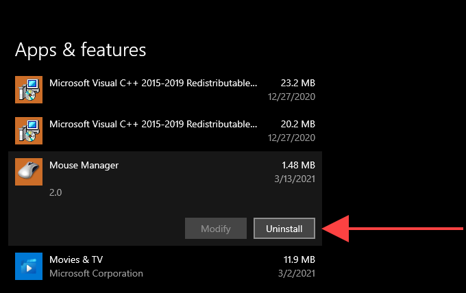Click the Mouse Manager app name

coord(84,165)
